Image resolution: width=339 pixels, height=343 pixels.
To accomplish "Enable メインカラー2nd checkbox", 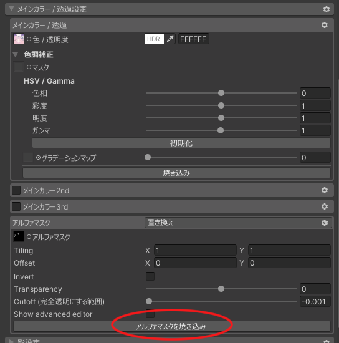I will 16,190.
